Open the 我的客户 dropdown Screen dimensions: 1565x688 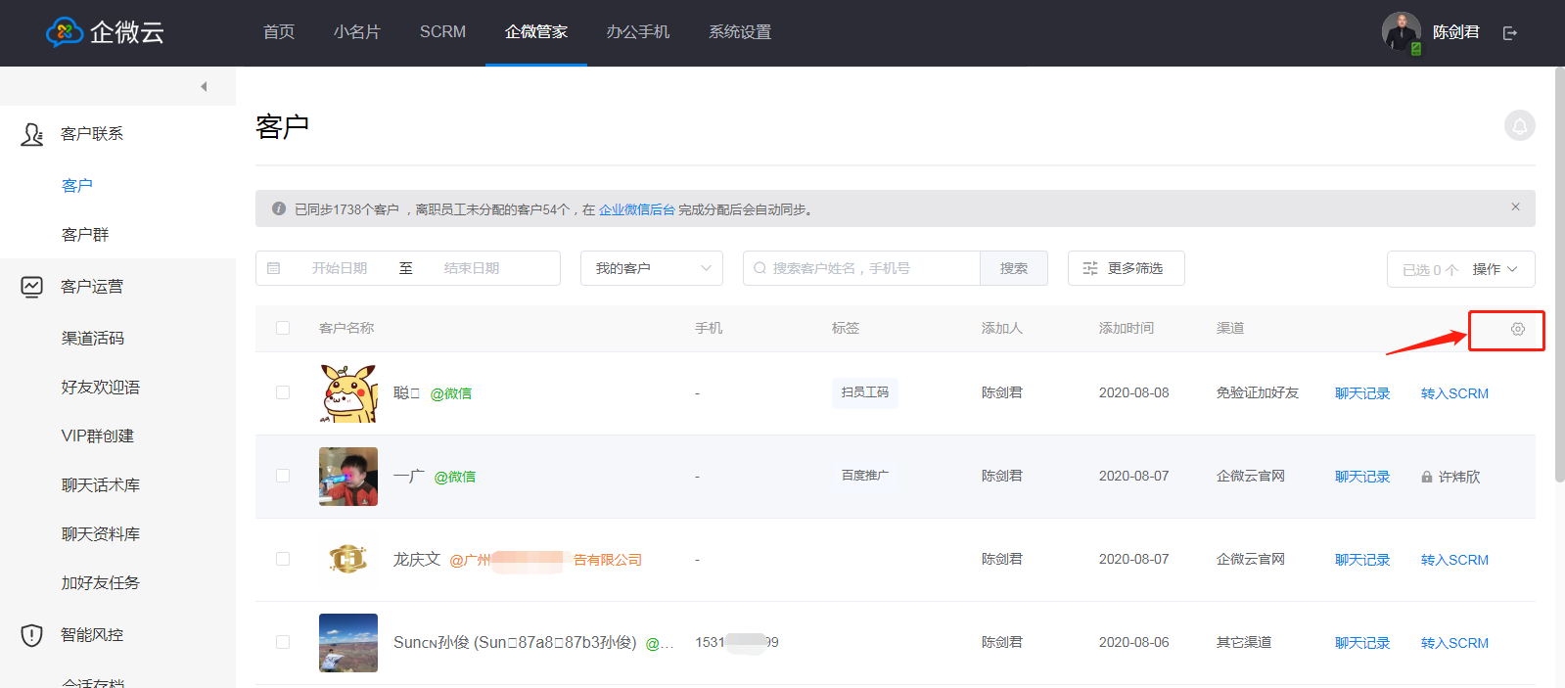(x=651, y=268)
